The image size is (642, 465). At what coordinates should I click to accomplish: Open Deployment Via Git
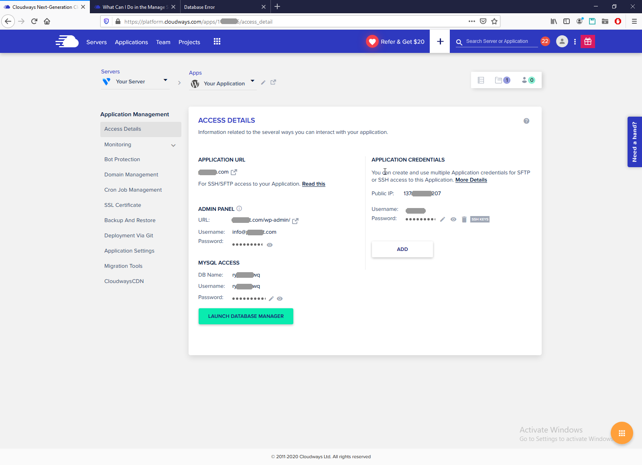(128, 236)
